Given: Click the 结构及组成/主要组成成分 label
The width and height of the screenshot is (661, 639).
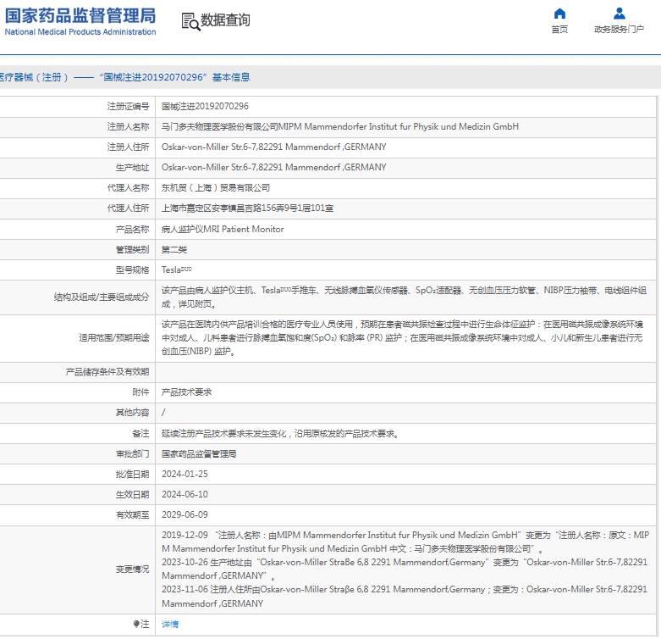Looking at the screenshot, I should 102,297.
